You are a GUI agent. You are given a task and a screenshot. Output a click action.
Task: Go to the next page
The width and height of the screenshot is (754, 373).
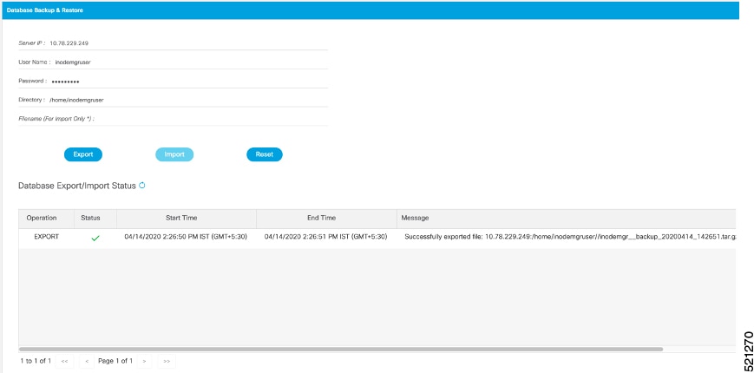click(144, 361)
